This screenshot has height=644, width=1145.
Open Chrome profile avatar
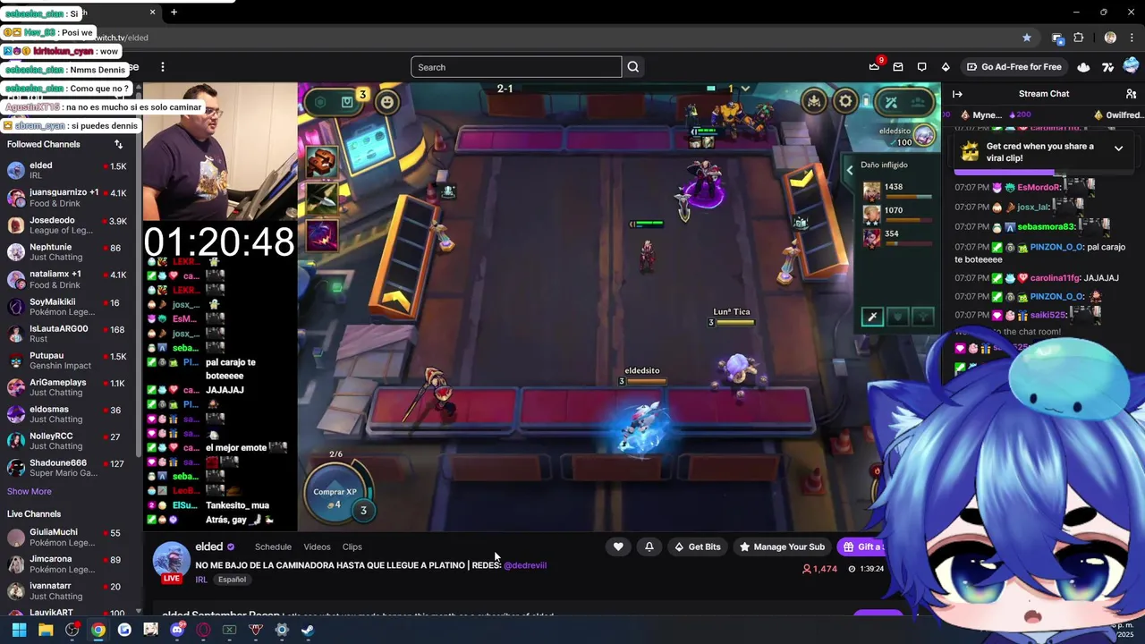click(x=1110, y=38)
